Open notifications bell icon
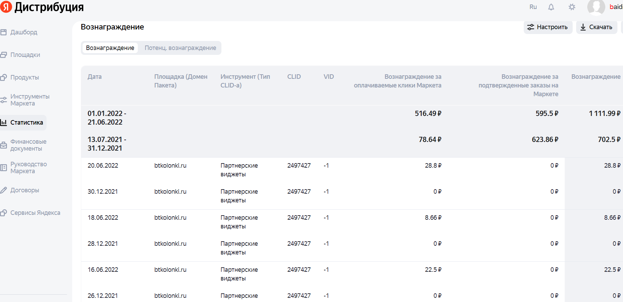The height and width of the screenshot is (302, 623). coord(551,7)
